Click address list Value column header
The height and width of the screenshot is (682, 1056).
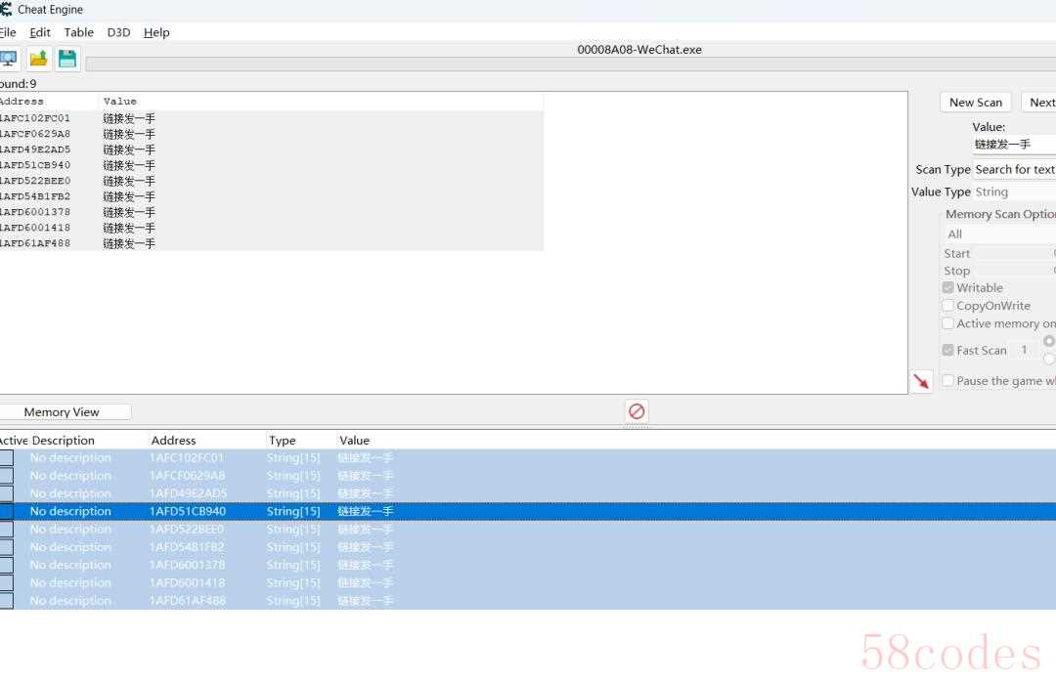pyautogui.click(x=354, y=441)
